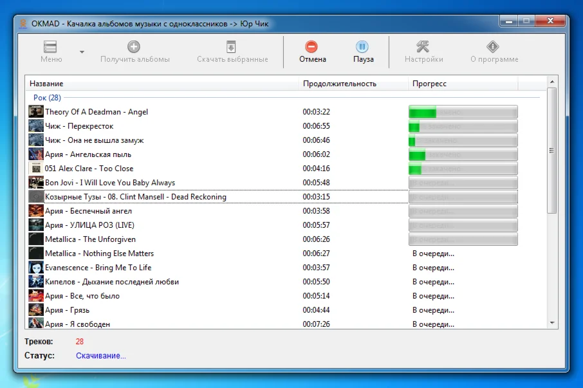Screen dimensions: 583x388
Task: Open О программе info icon
Action: [494, 47]
